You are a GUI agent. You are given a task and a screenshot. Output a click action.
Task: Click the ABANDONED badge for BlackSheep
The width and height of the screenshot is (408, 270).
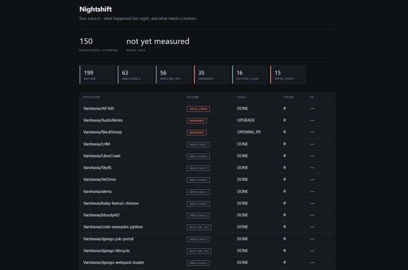[197, 133]
